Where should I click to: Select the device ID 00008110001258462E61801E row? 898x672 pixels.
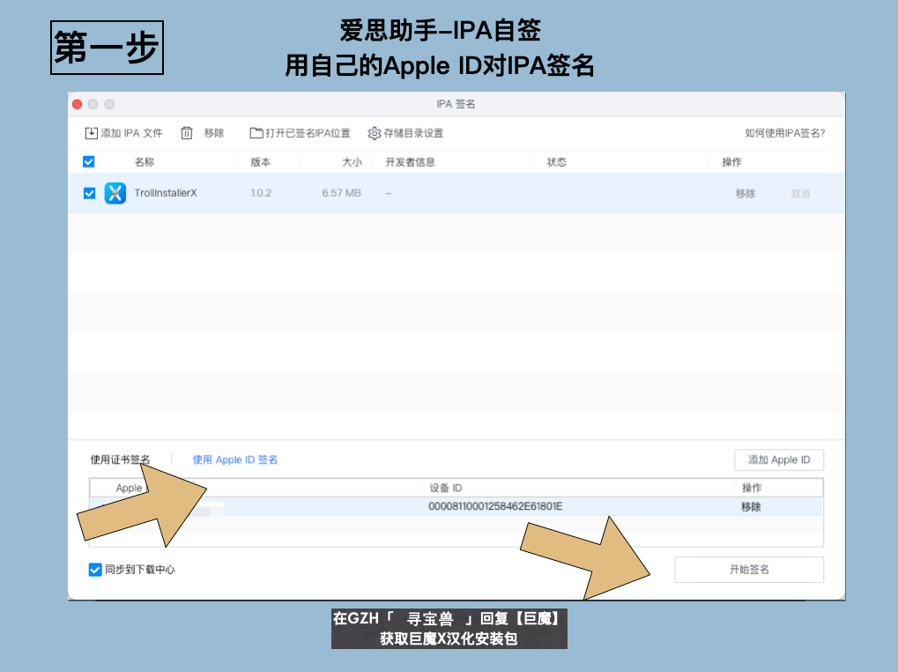(456, 506)
